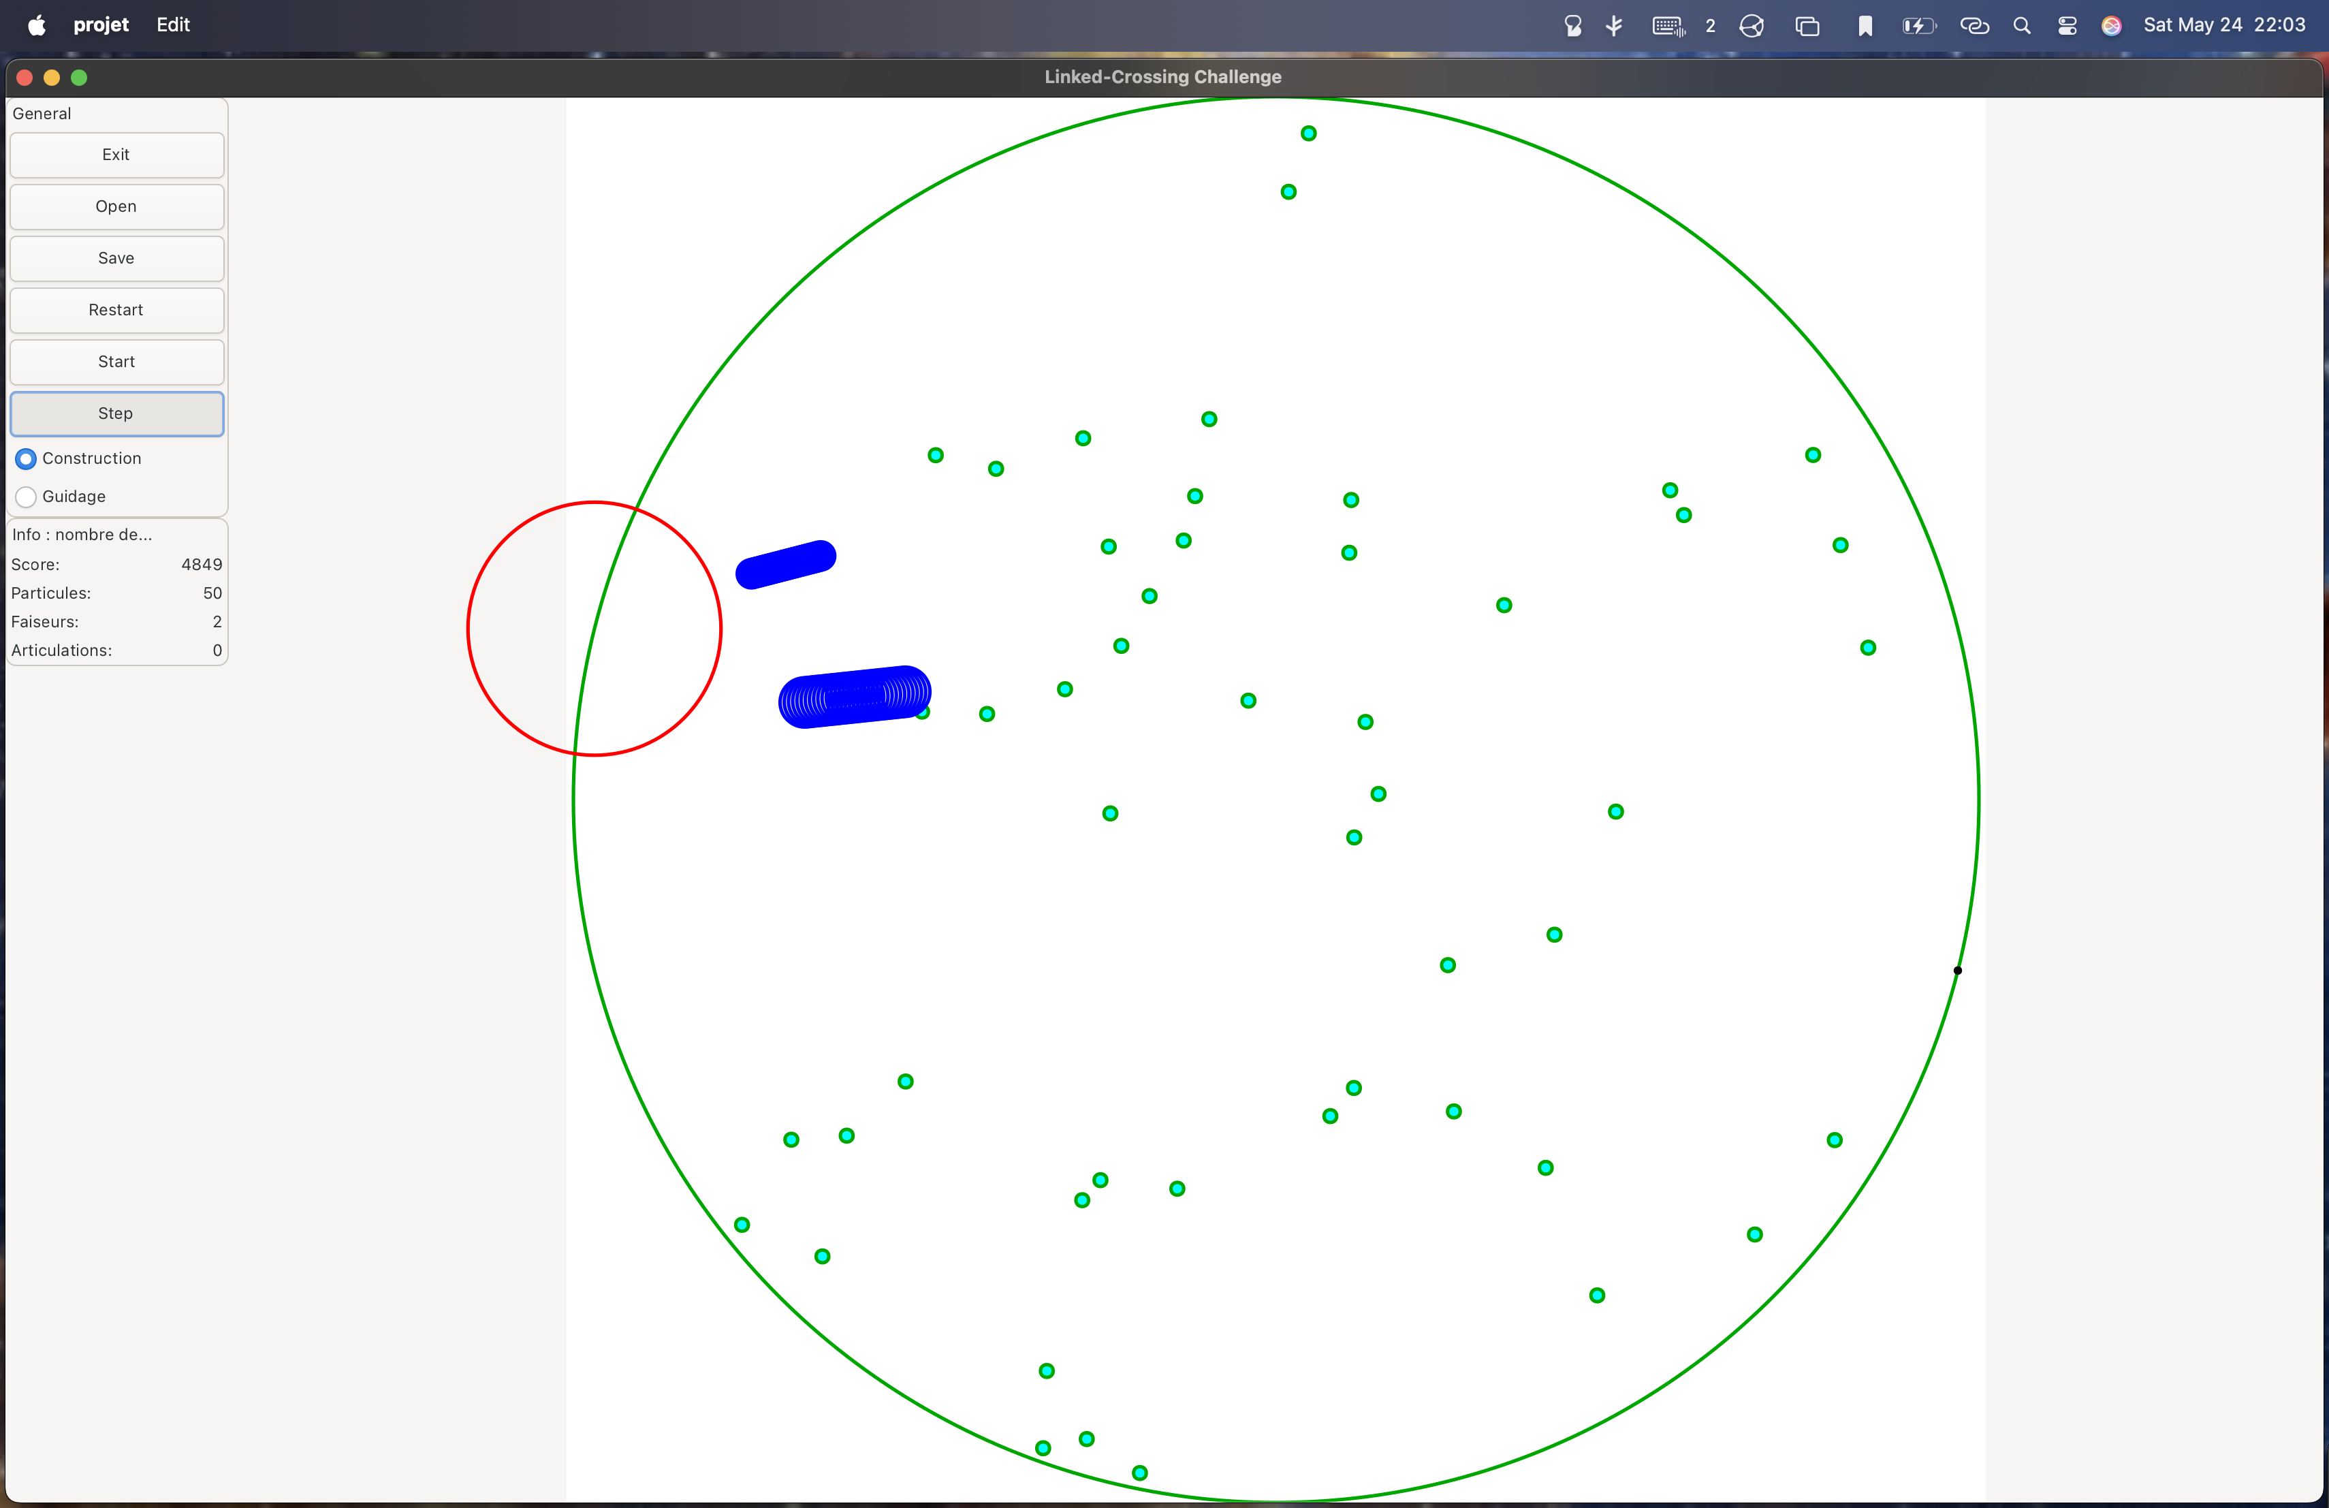Click the Score value 4849
The width and height of the screenshot is (2329, 1508).
point(202,565)
